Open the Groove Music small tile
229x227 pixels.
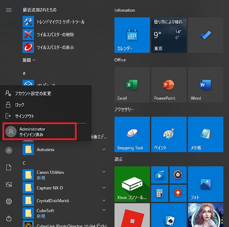tap(178, 175)
